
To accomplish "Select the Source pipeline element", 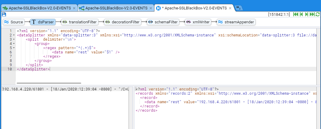I will pos(14,22).
